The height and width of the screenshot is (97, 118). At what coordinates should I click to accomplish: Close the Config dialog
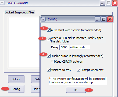point(110,19)
